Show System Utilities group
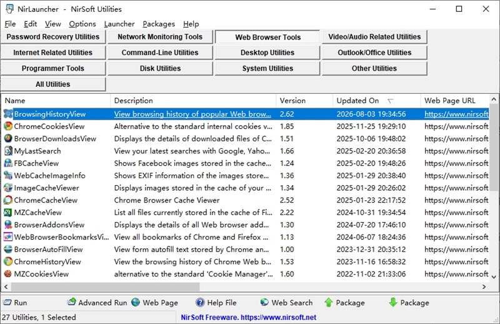 [x=267, y=68]
